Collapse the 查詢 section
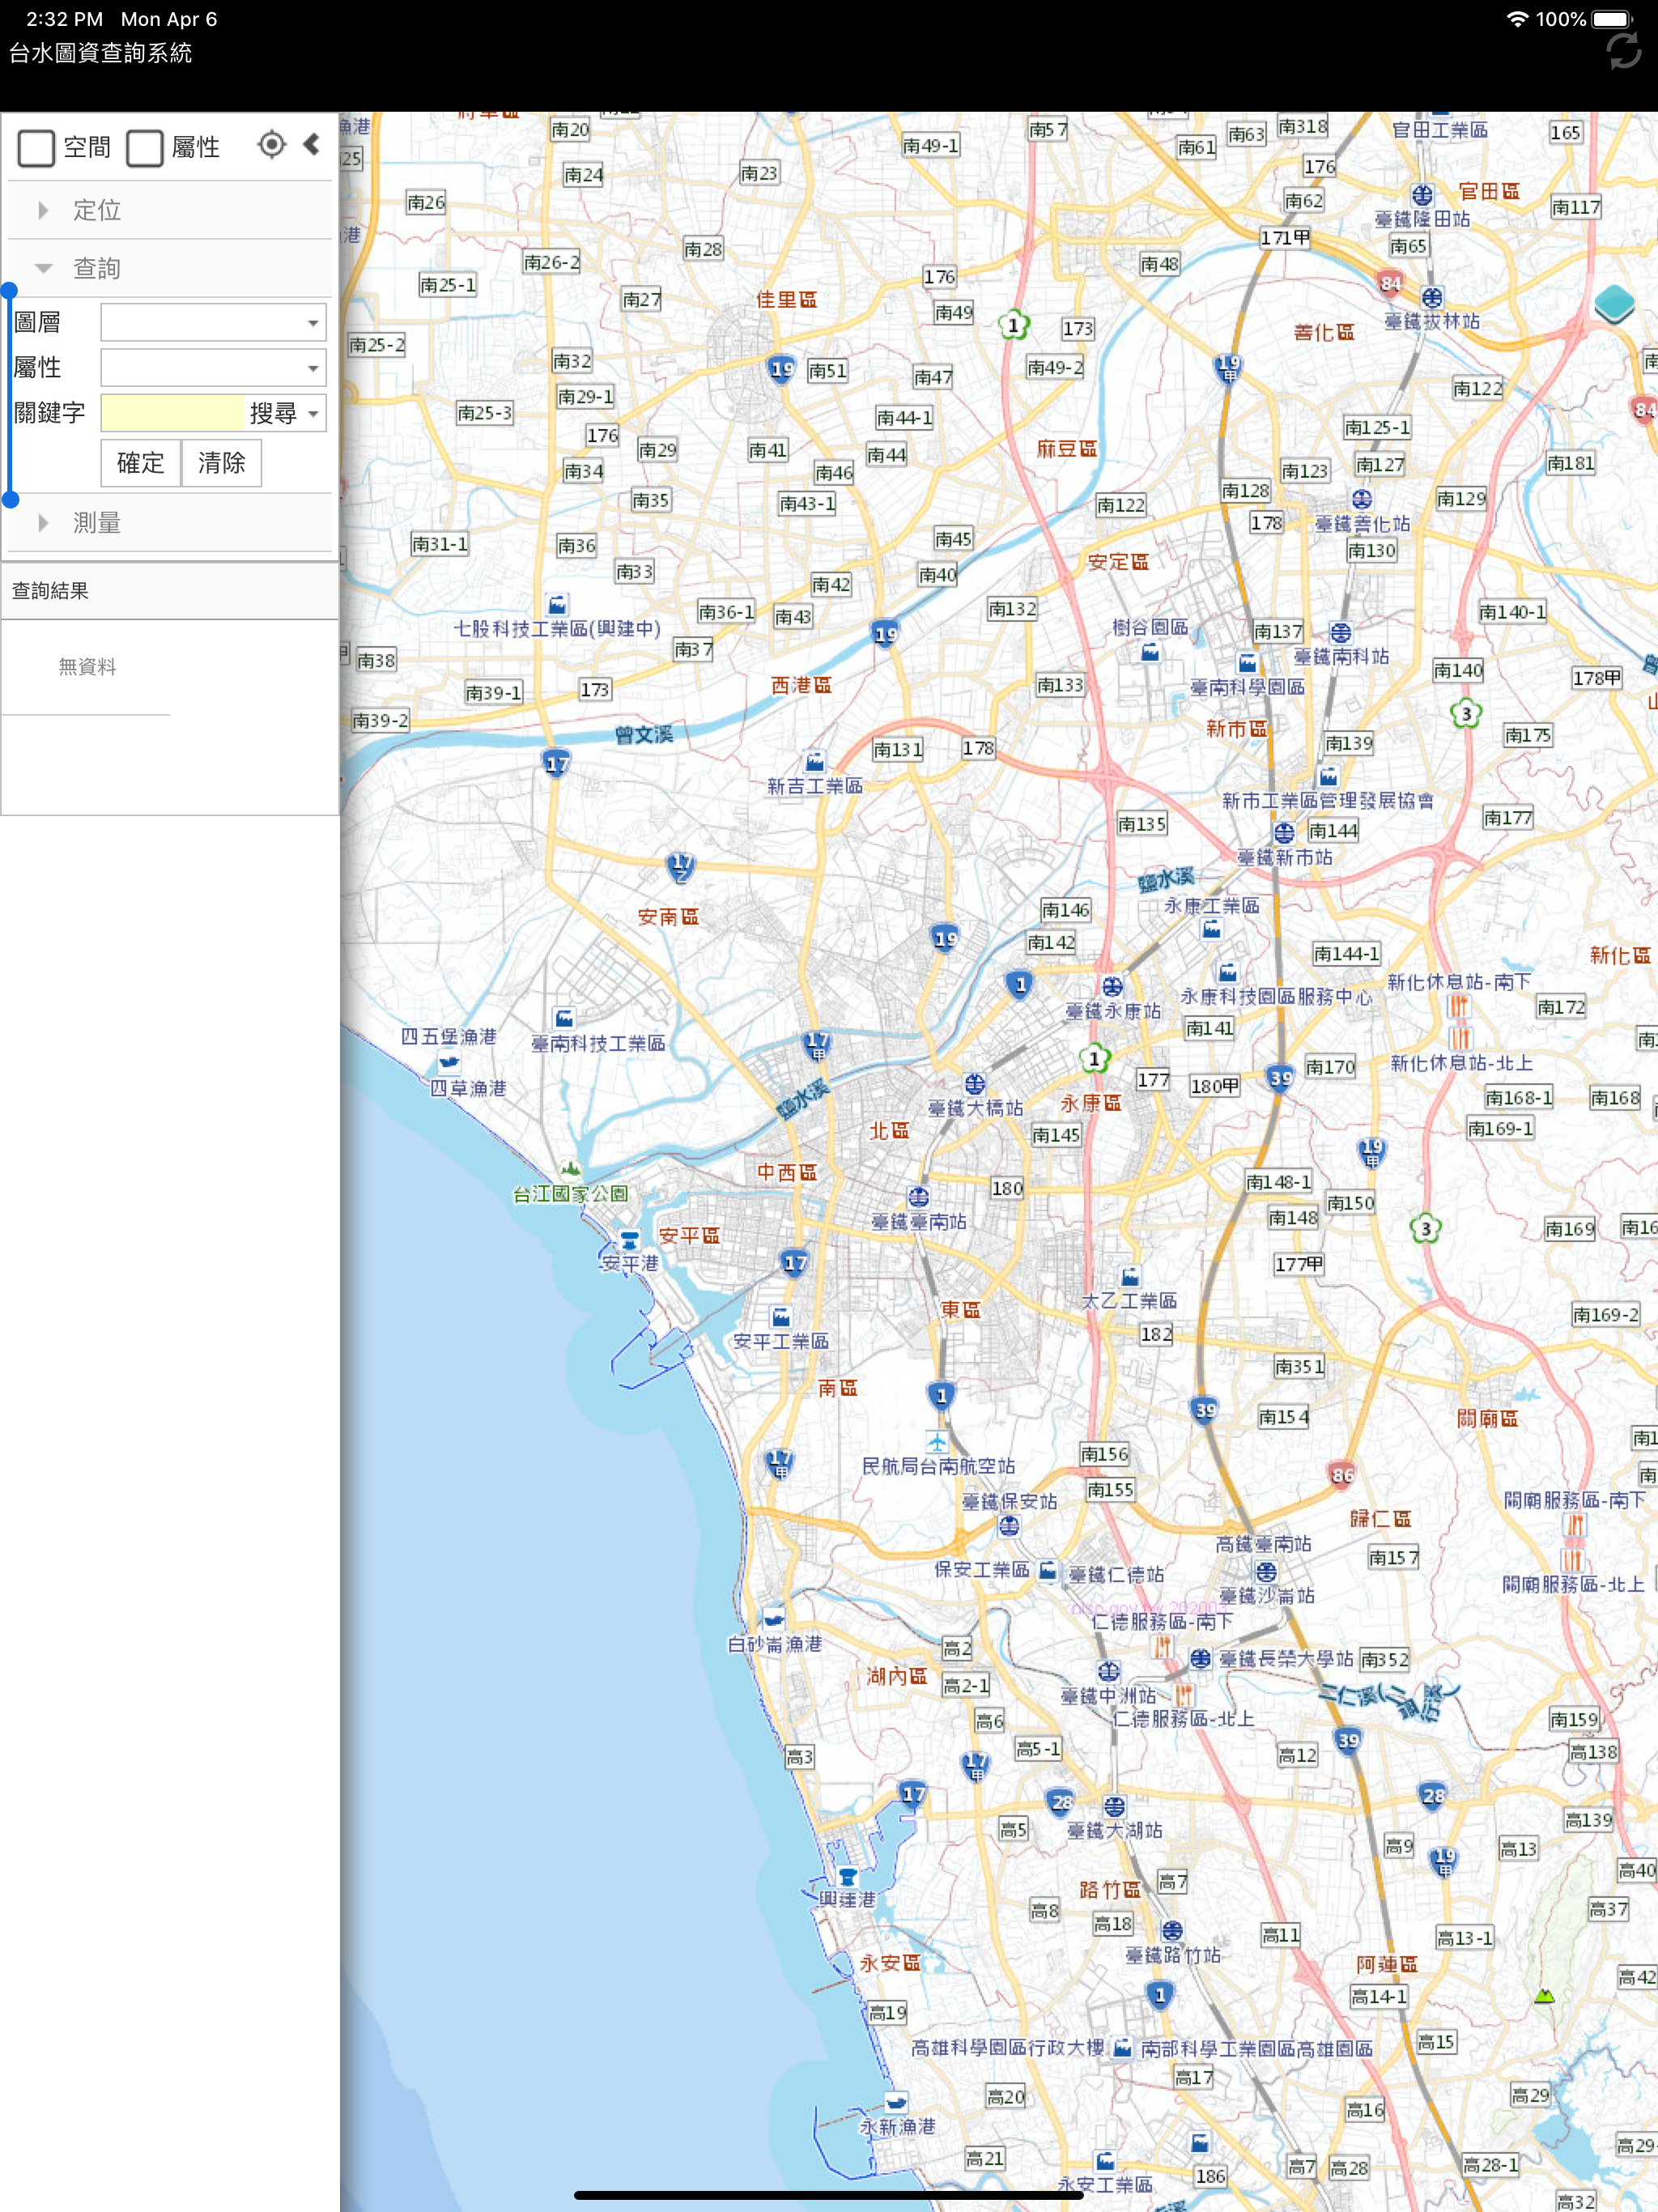 tap(170, 268)
